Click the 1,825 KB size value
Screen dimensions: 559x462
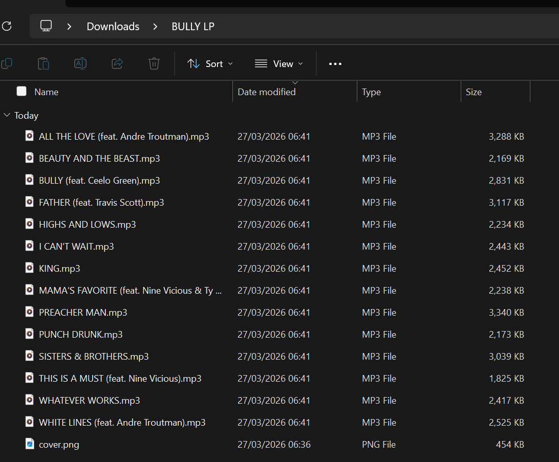click(506, 379)
